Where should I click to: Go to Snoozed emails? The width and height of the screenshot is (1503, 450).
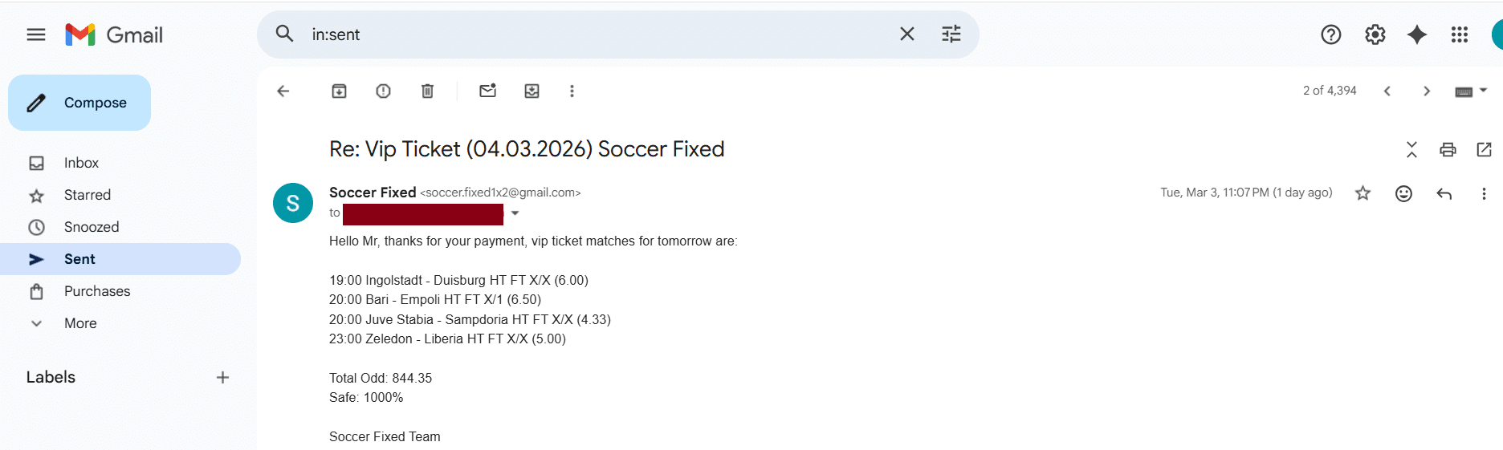[91, 227]
